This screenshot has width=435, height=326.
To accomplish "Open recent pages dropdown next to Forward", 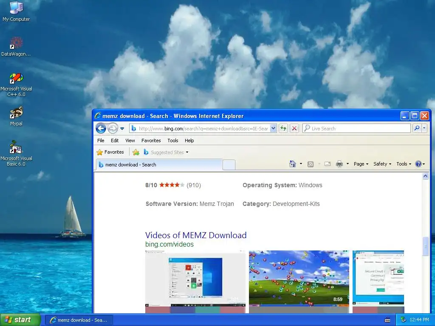I will [122, 128].
